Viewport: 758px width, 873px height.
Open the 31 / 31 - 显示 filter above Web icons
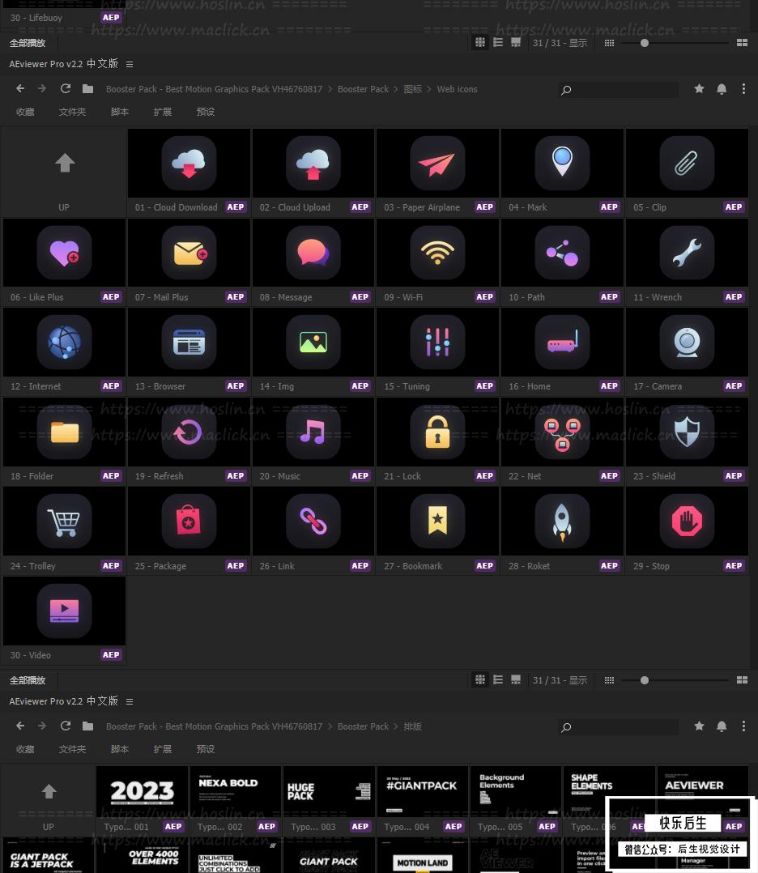click(560, 43)
